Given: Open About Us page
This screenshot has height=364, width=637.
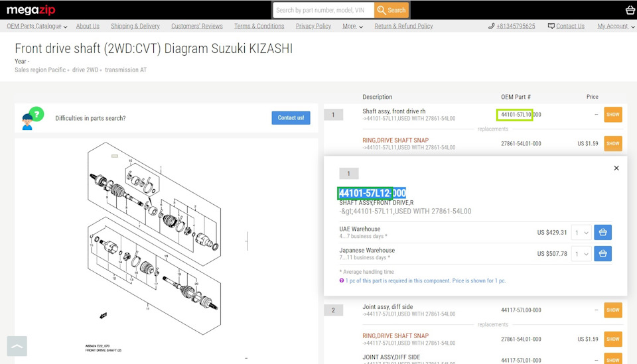Looking at the screenshot, I should [x=88, y=26].
